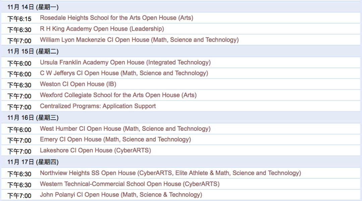
Task: Click West Humber CI Open House event
Action: tap(125, 129)
